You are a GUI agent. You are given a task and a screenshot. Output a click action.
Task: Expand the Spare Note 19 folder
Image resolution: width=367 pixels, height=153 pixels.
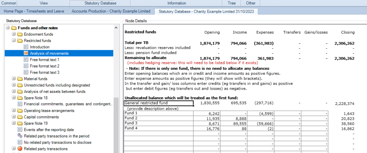tap(13, 123)
